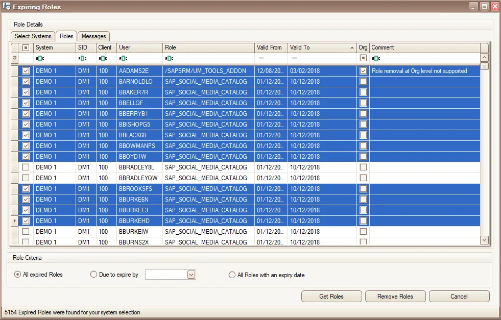Screen dimensions: 501x320
Task: Switch to the Select Systems tab
Action: tap(33, 36)
